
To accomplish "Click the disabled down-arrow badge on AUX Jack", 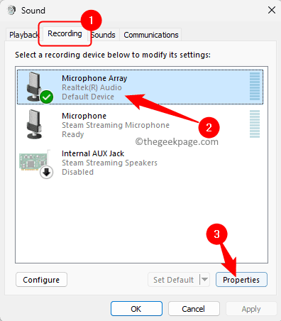I will coord(46,173).
